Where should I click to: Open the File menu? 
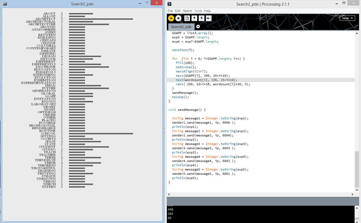pos(170,11)
